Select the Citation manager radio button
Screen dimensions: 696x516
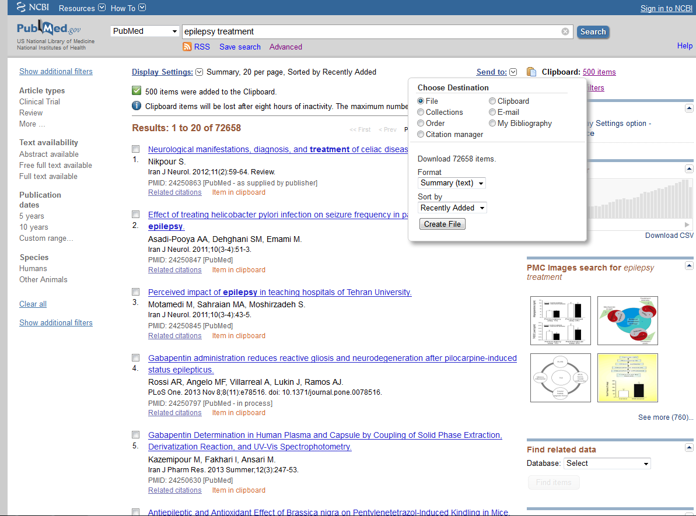421,135
